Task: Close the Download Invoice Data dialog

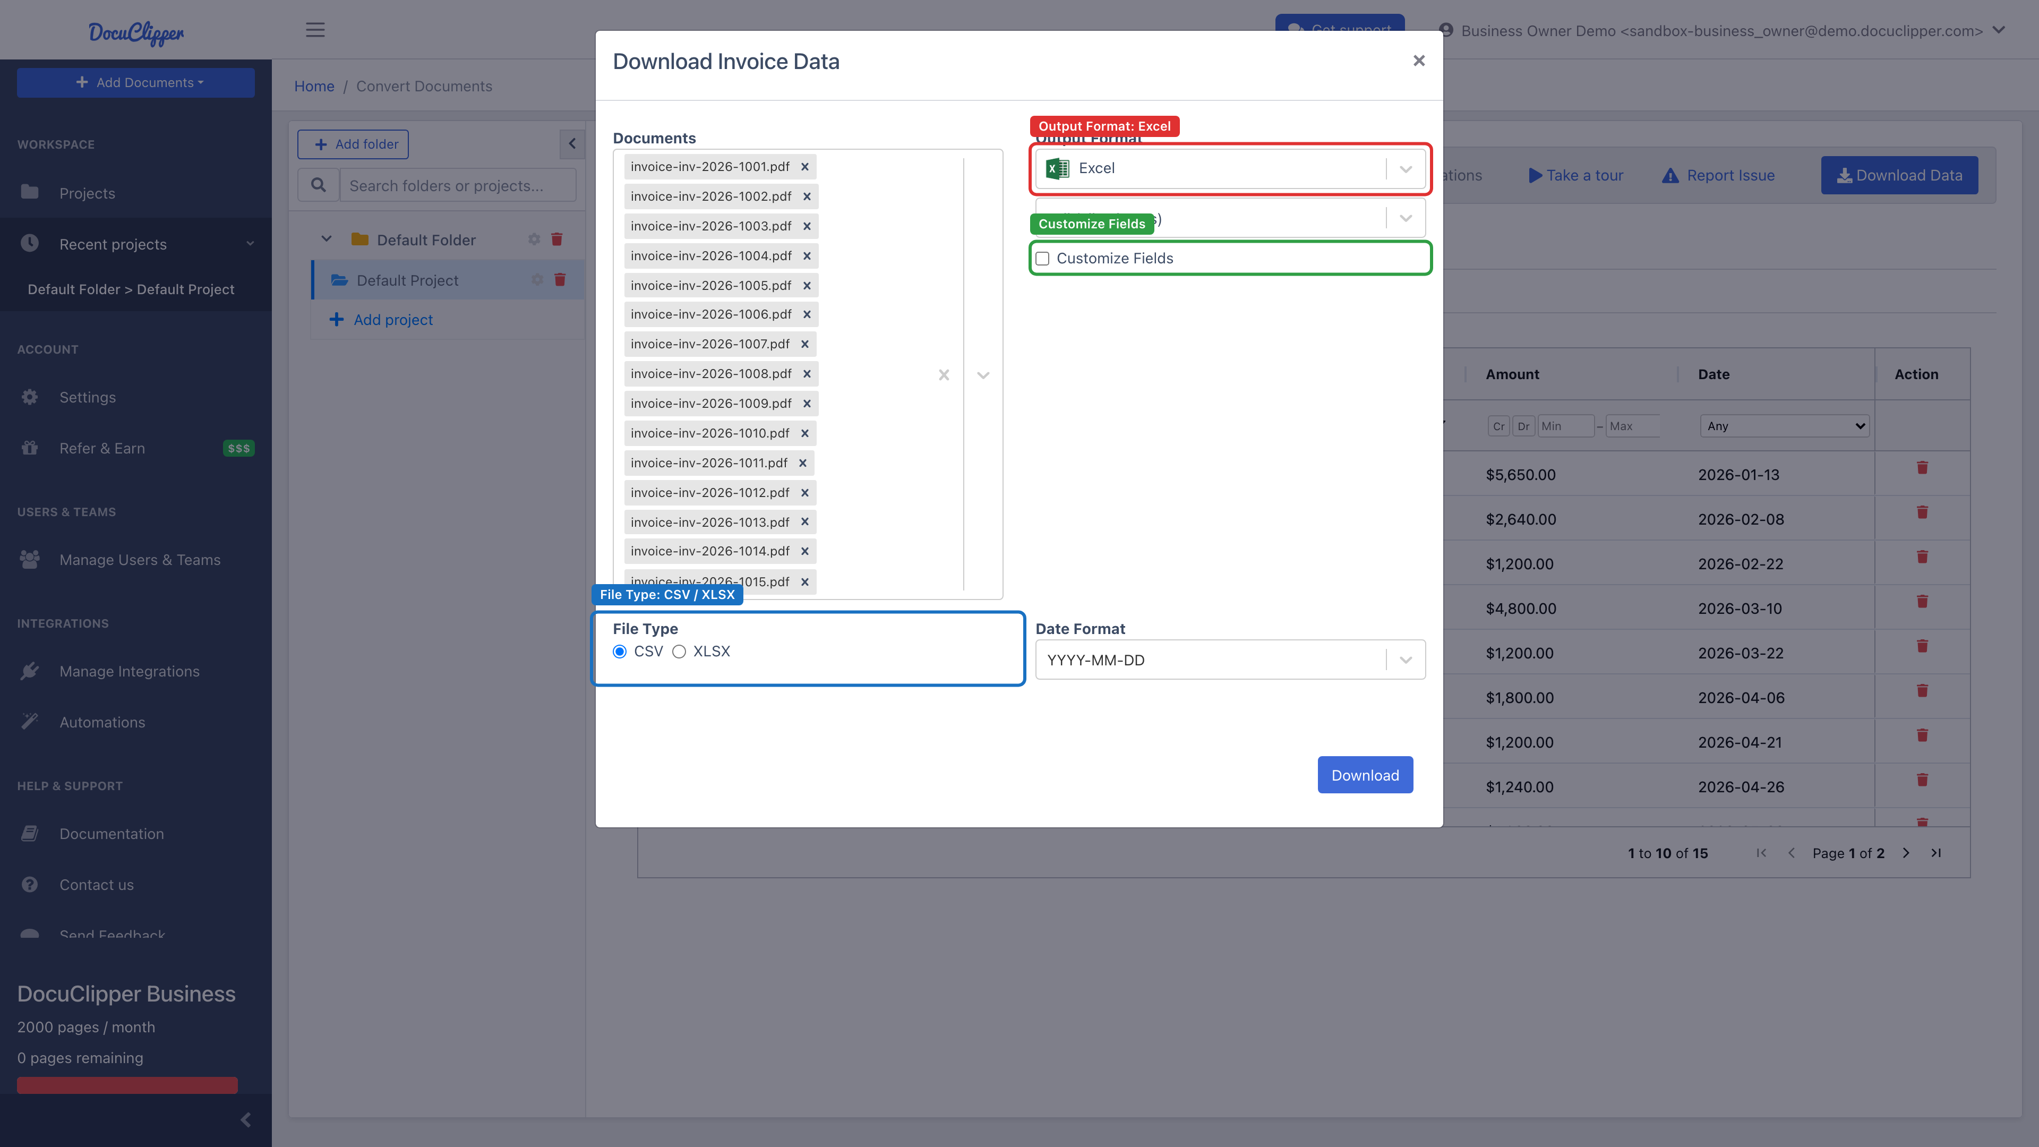Action: (x=1418, y=61)
